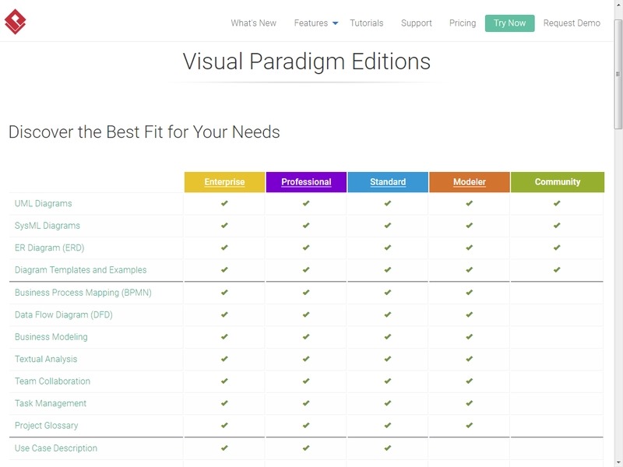Click the SysML Diagrams checkmark under Professional
Image resolution: width=623 pixels, height=467 pixels.
click(306, 226)
